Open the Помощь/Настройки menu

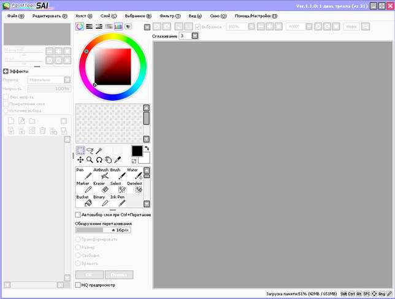(256, 16)
